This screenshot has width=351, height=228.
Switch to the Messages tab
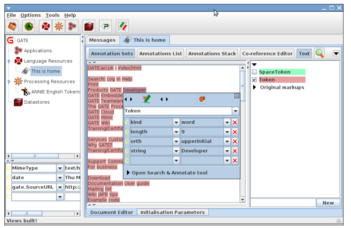click(102, 40)
